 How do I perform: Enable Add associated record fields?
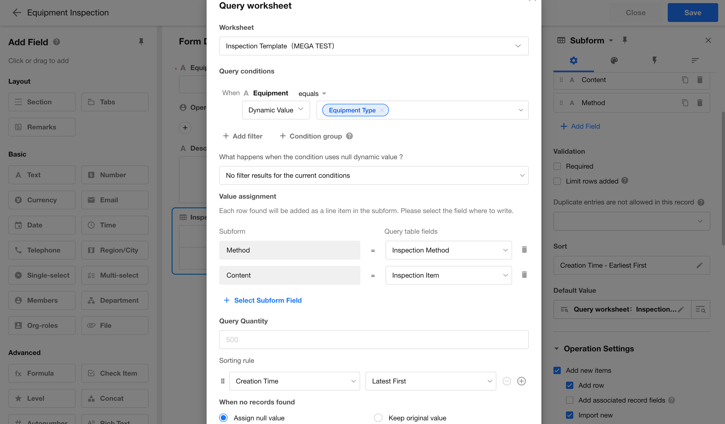pyautogui.click(x=569, y=400)
